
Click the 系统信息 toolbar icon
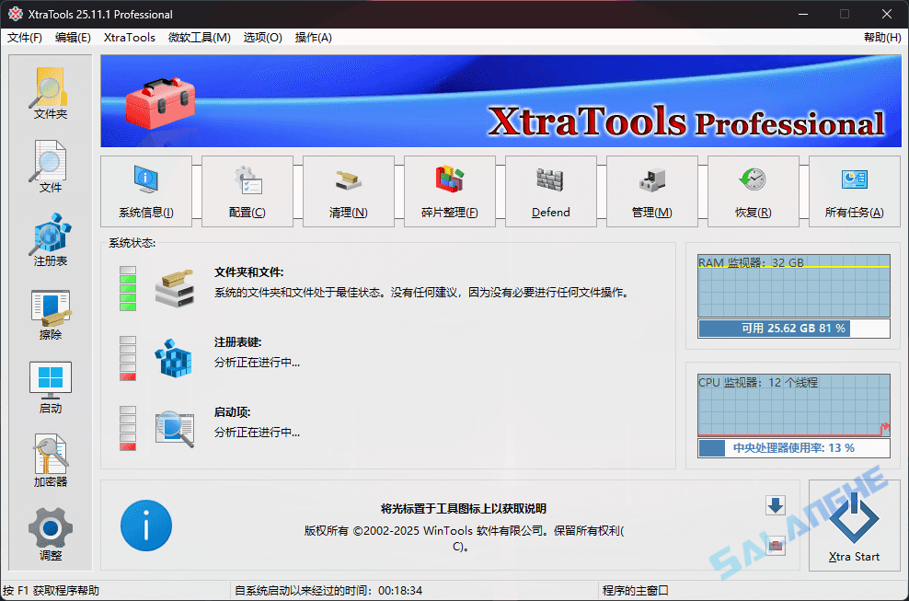tap(145, 191)
